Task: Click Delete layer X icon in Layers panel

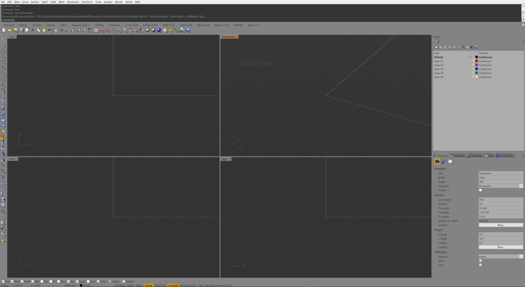Action: click(445, 47)
